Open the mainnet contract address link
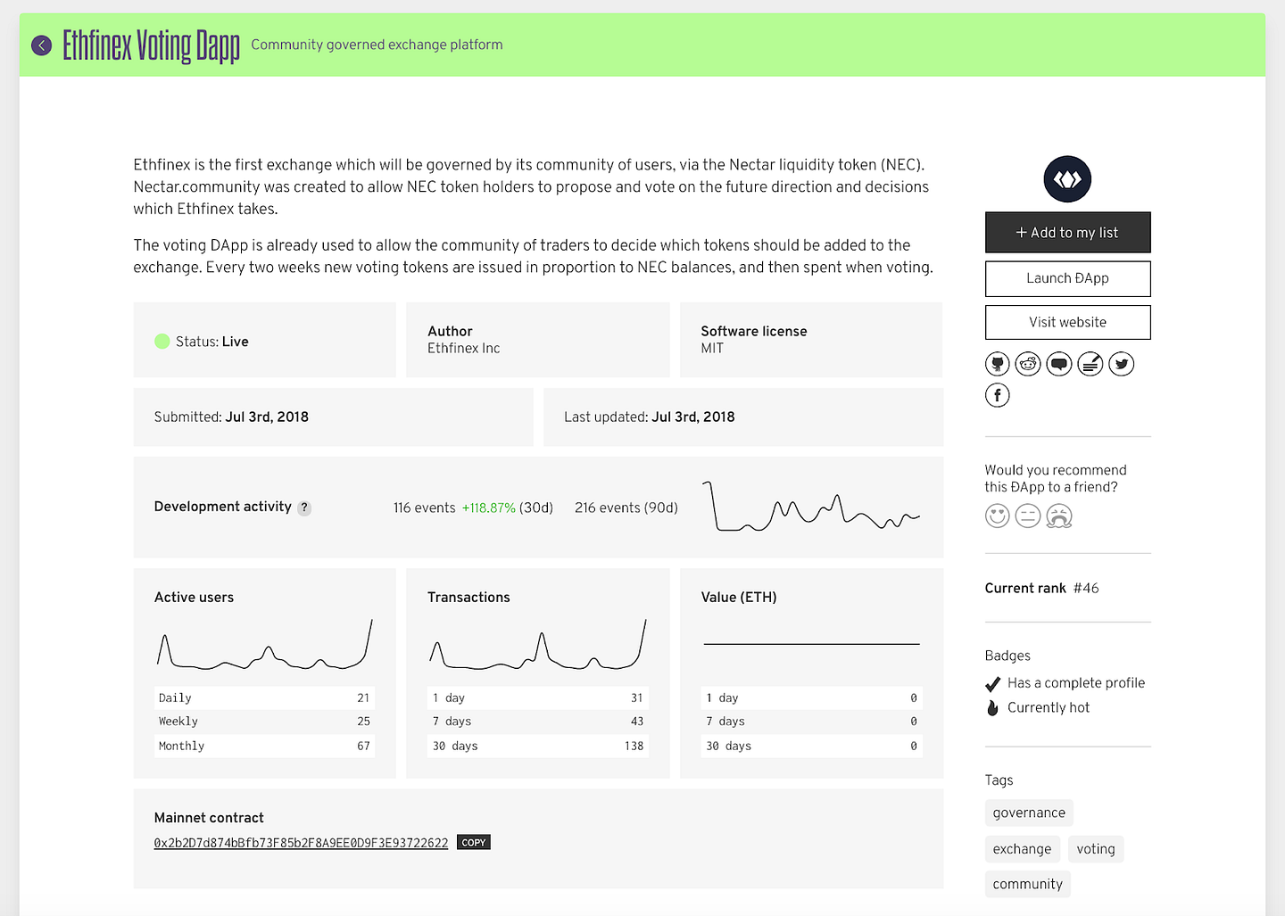 click(301, 843)
